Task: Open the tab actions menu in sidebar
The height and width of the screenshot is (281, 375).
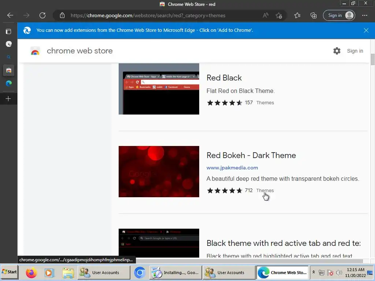Action: click(8, 31)
